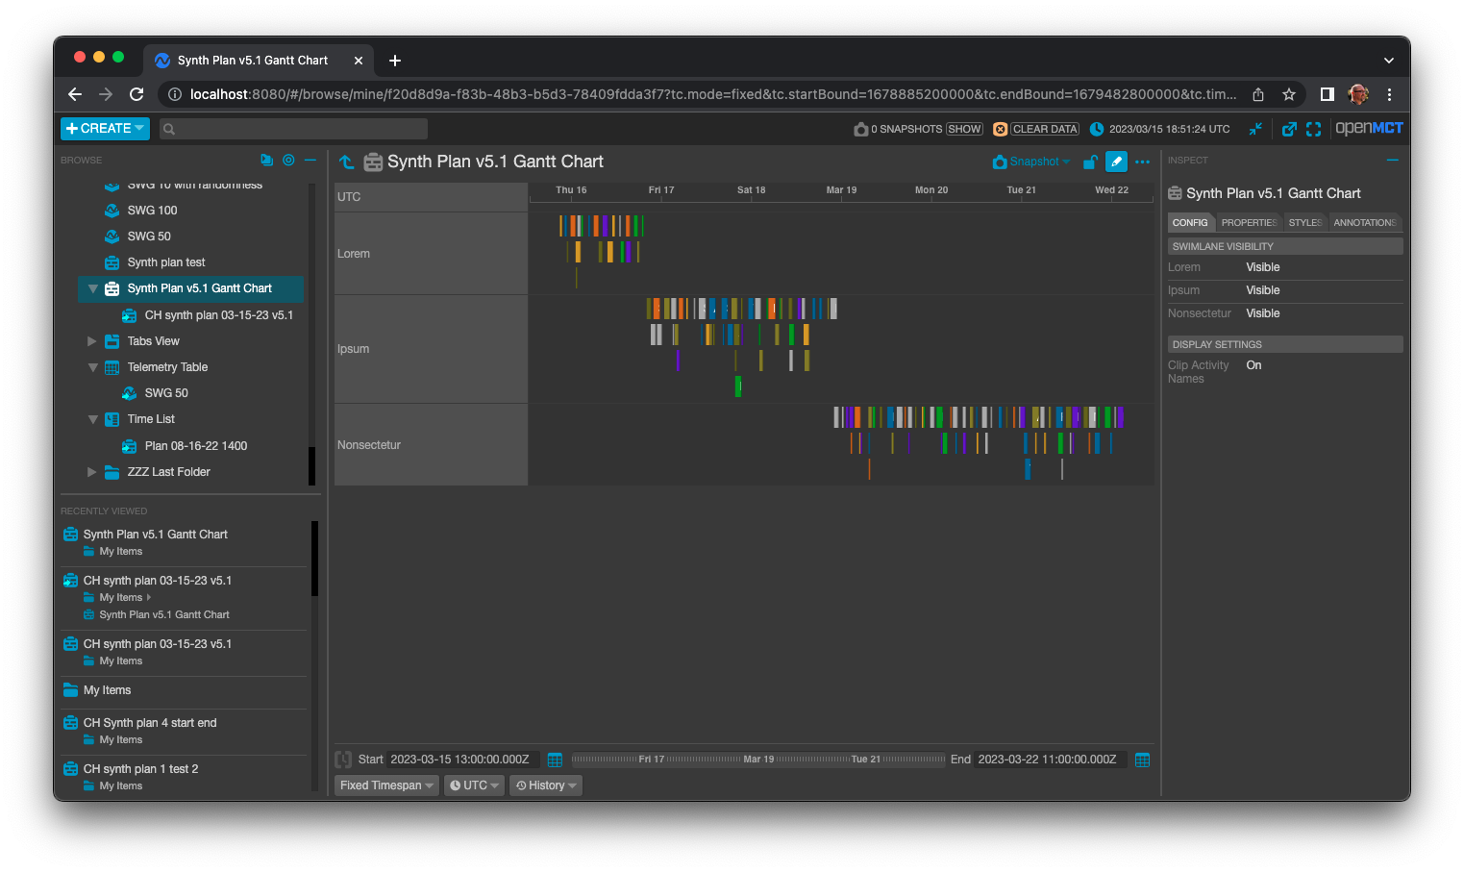Click the Clip Activity Names On value
The height and width of the screenshot is (872, 1464).
[1253, 365]
